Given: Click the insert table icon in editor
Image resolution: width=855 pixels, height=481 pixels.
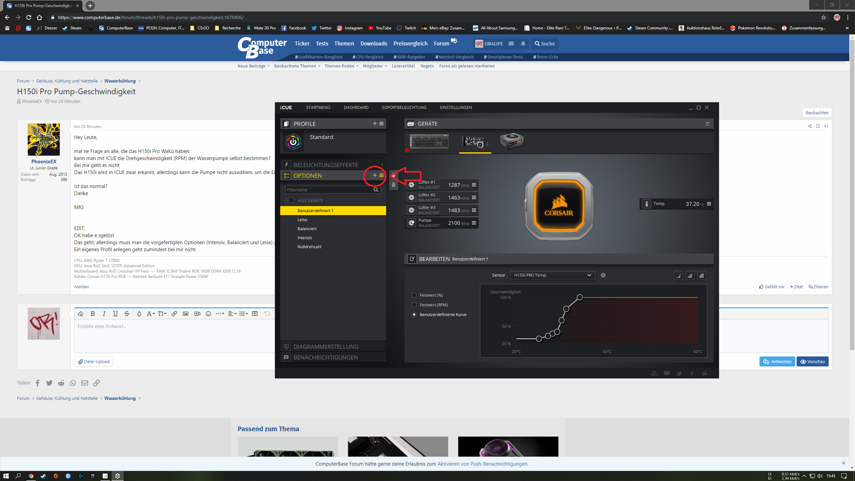Looking at the screenshot, I should 255,314.
